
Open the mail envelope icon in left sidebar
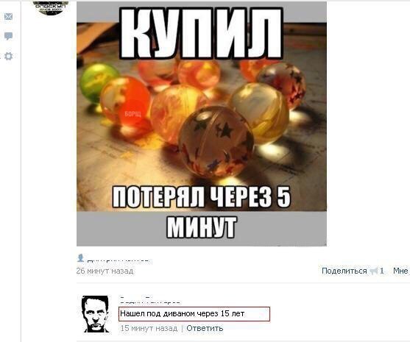[x=8, y=17]
